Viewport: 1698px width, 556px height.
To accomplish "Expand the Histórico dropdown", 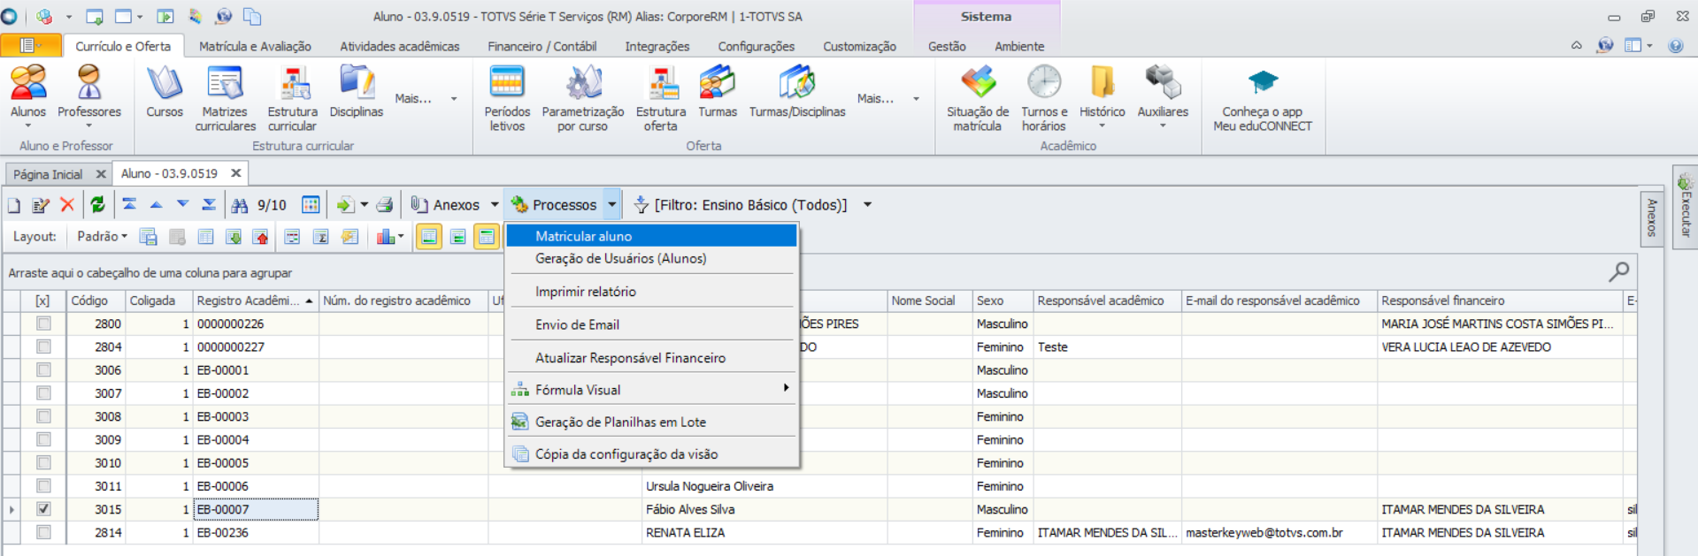I will (x=1102, y=125).
